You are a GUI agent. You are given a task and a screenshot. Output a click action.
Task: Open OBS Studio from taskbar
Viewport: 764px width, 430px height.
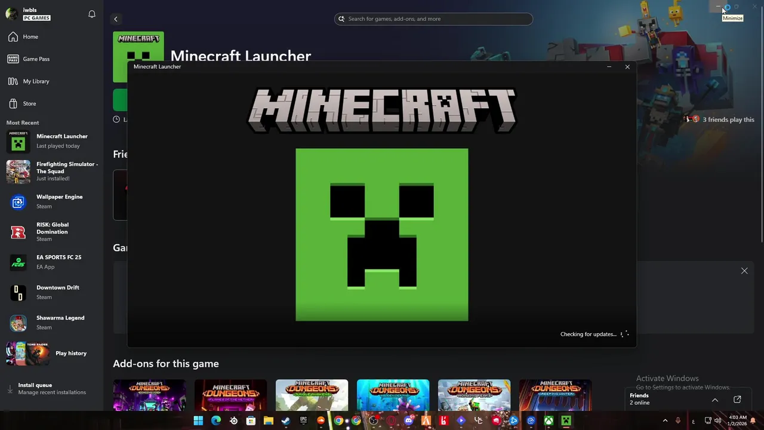tap(374, 420)
